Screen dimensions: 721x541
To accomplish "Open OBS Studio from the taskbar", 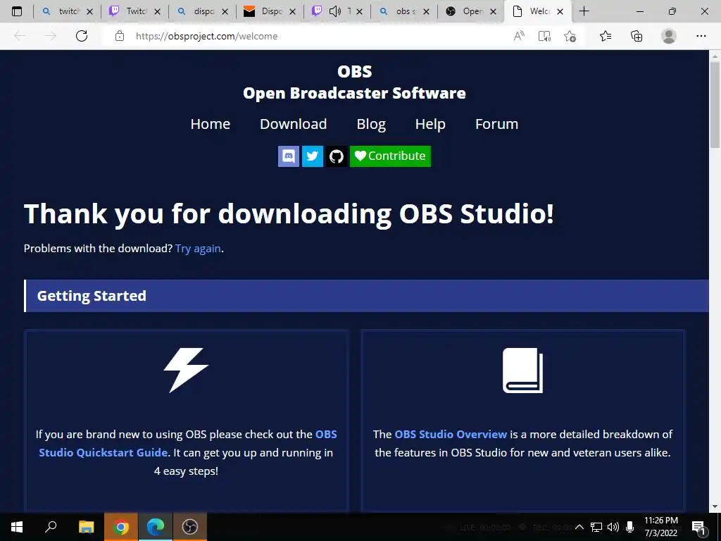I will 190,527.
